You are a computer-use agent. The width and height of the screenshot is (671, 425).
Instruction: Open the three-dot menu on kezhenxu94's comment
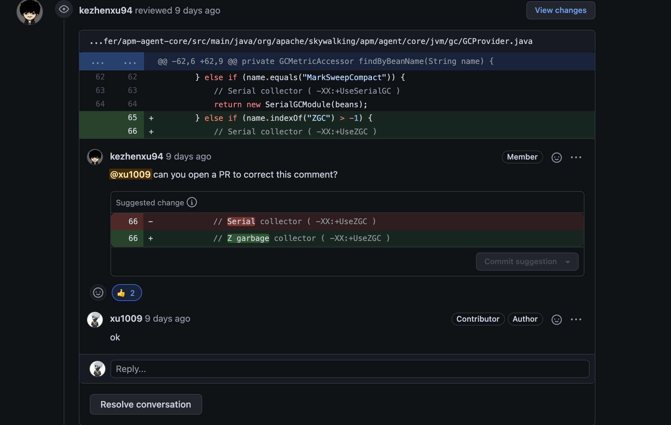click(576, 157)
